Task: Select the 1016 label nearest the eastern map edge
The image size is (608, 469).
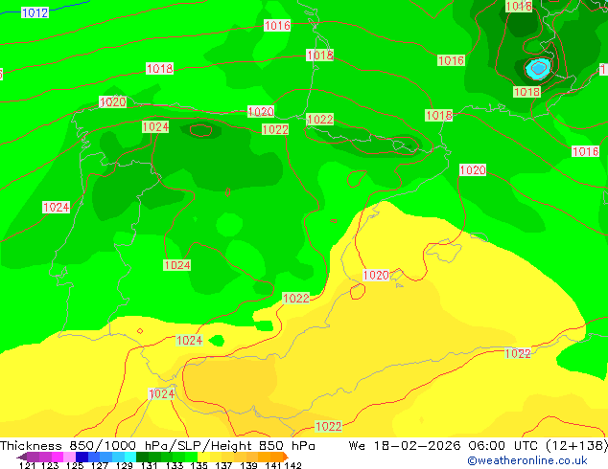Action: click(x=586, y=151)
